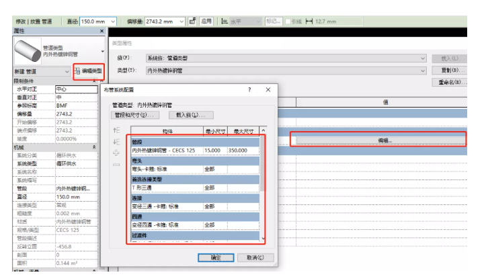Click the 水平对正 value field 中心
486x279 pixels.
(x=76, y=89)
